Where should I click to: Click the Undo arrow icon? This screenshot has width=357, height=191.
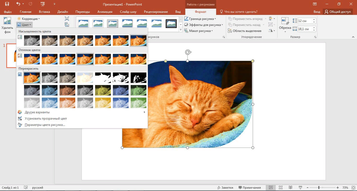[x=18, y=4]
